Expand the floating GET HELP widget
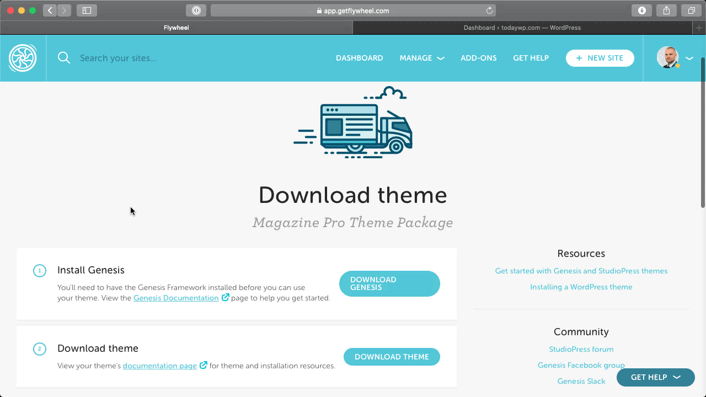Screen dimensions: 706x397 656,377
